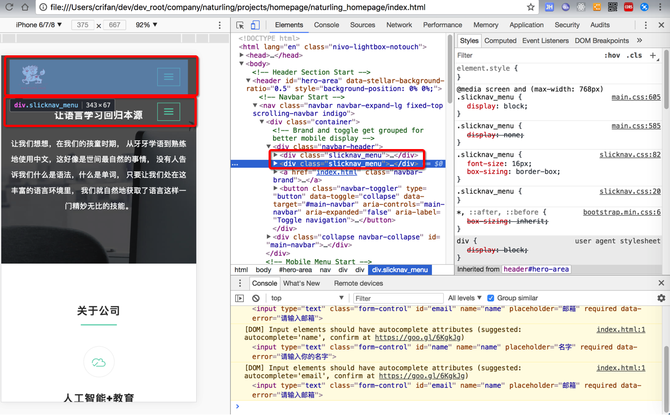This screenshot has height=415, width=670.
Task: Show the console sidebar
Action: [x=240, y=298]
